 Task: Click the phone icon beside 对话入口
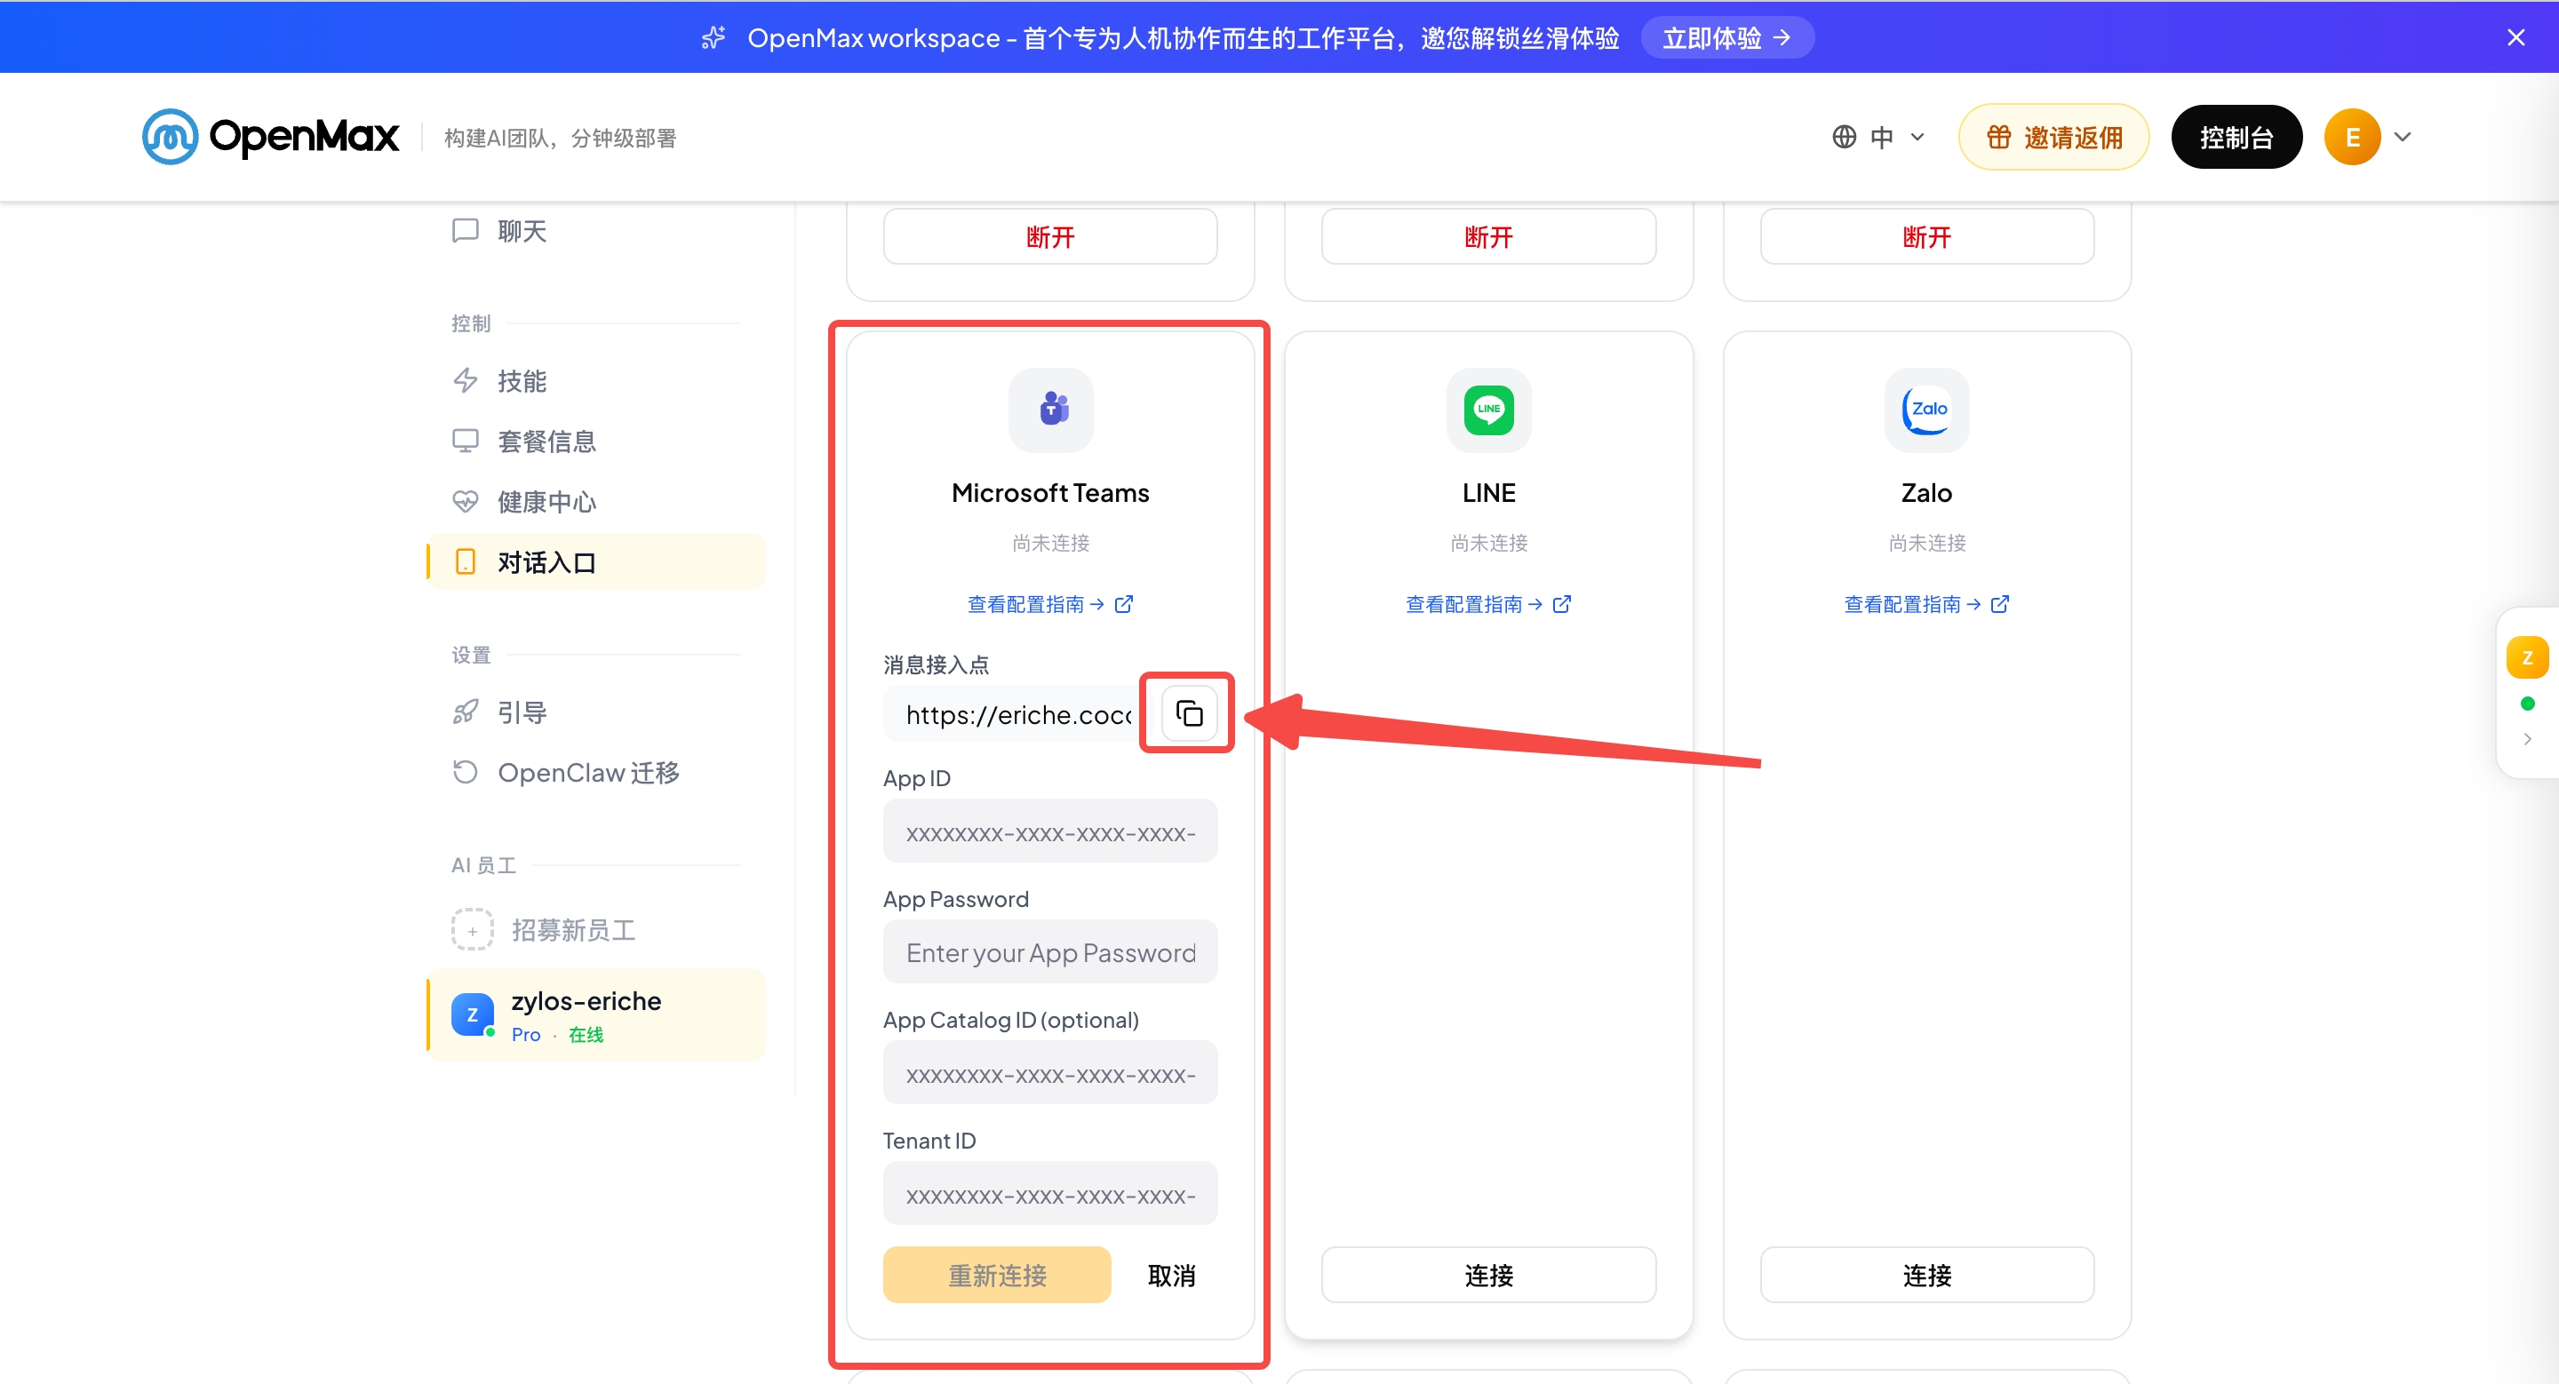[465, 562]
